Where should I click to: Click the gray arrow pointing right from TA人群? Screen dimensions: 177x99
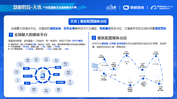(100, 64)
